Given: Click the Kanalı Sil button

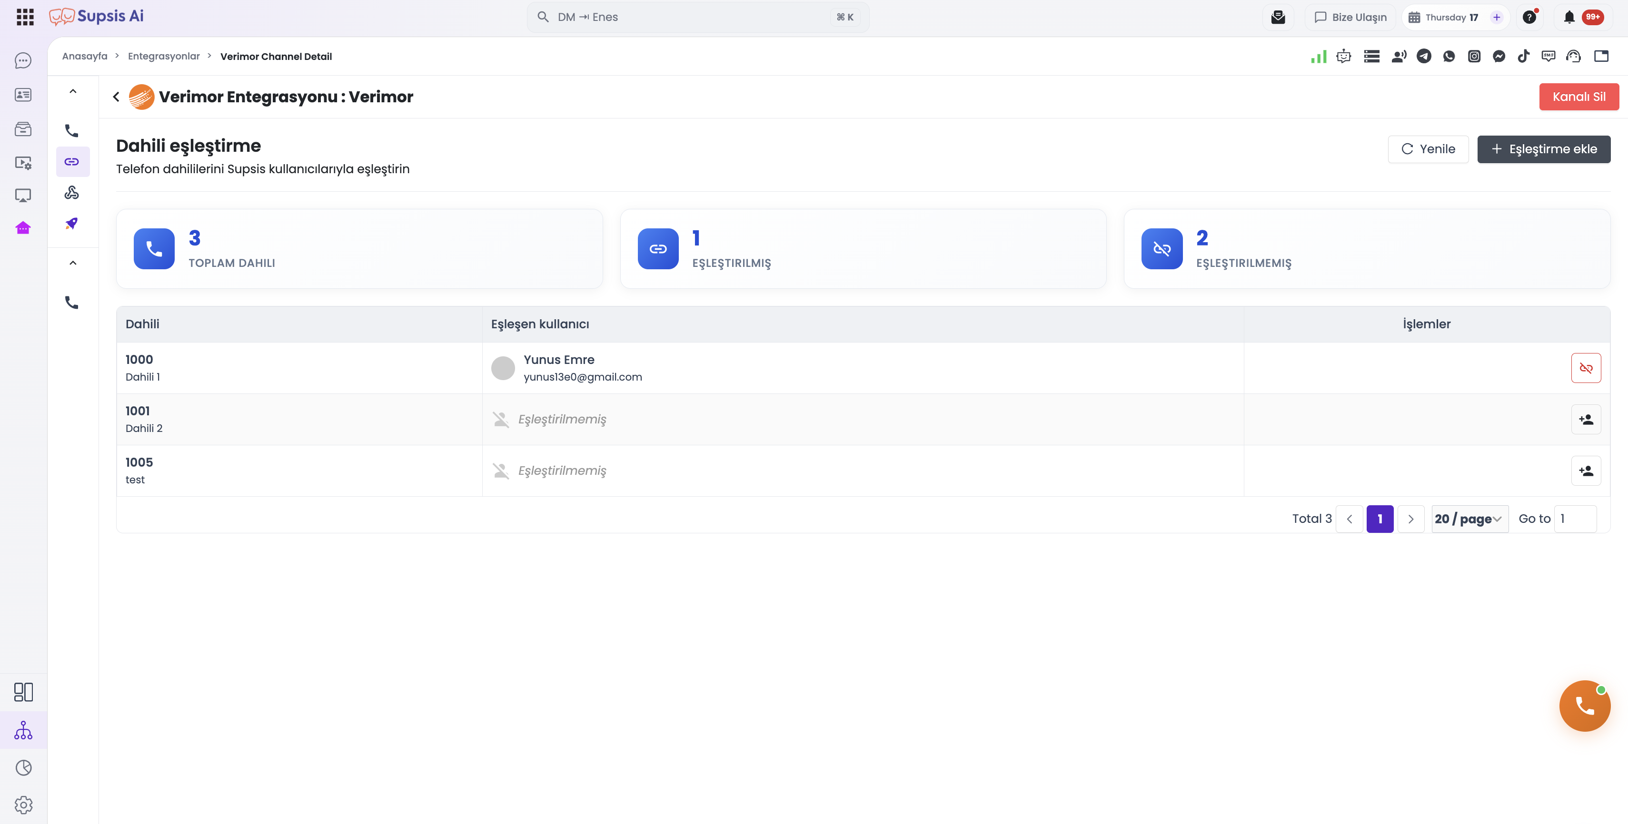Looking at the screenshot, I should [1578, 97].
